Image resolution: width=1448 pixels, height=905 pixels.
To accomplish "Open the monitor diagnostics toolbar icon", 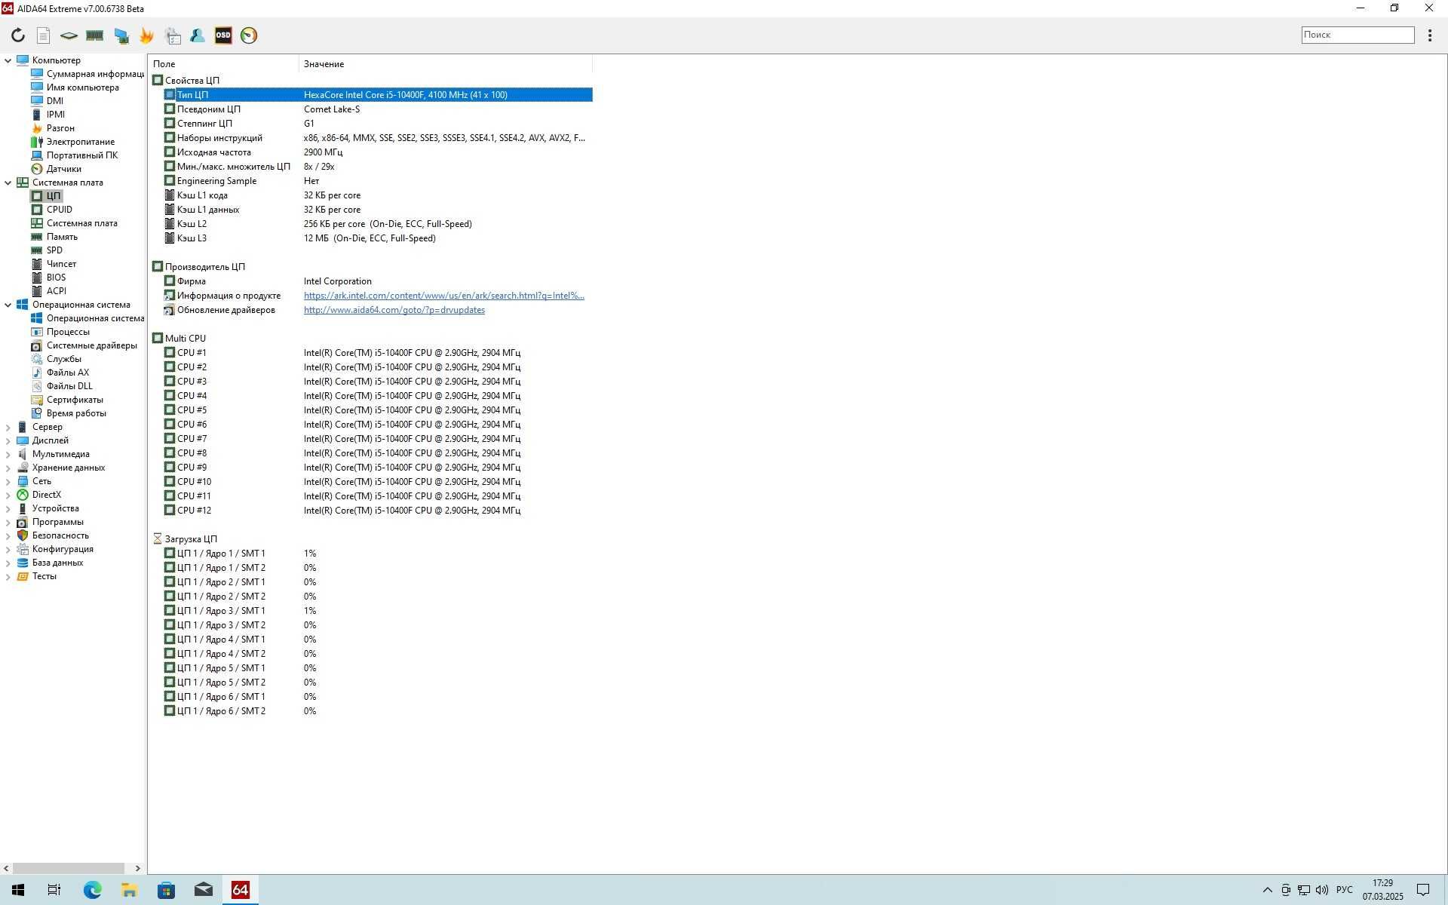I will click(121, 35).
